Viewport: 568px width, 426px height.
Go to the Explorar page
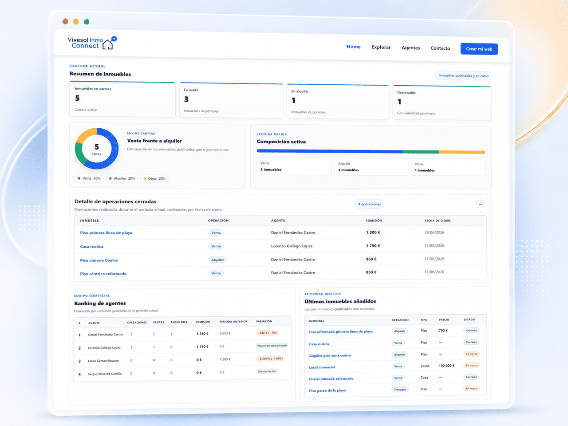[x=381, y=47]
